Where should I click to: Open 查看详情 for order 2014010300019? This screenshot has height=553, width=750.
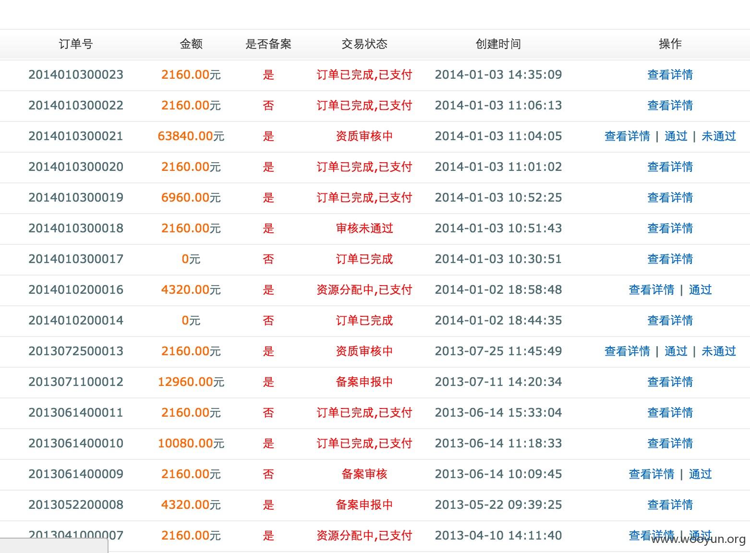point(670,198)
